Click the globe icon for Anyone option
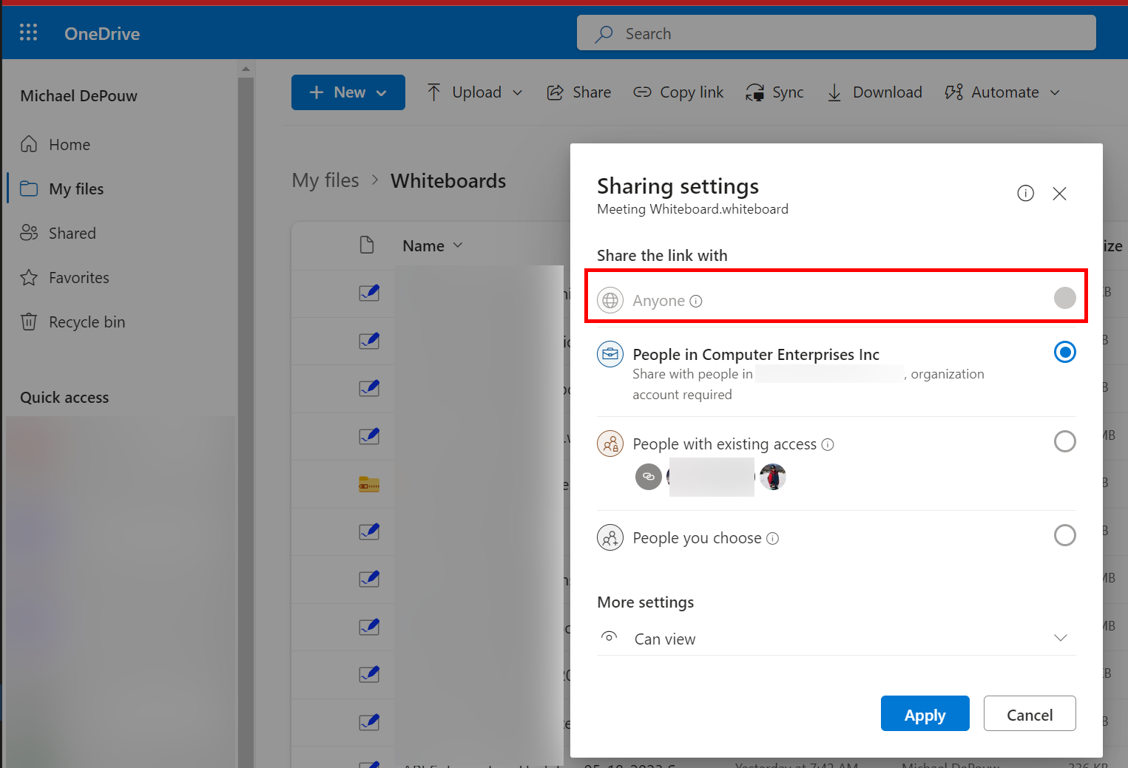The image size is (1128, 768). [610, 301]
